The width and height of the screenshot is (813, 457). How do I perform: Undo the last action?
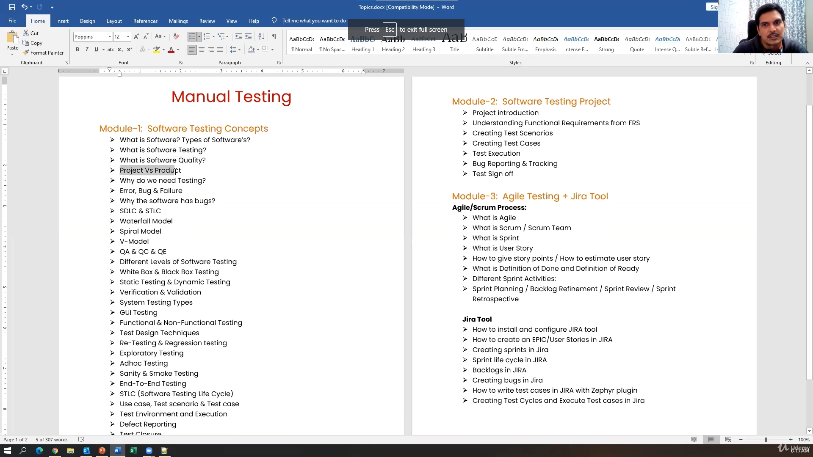(25, 7)
